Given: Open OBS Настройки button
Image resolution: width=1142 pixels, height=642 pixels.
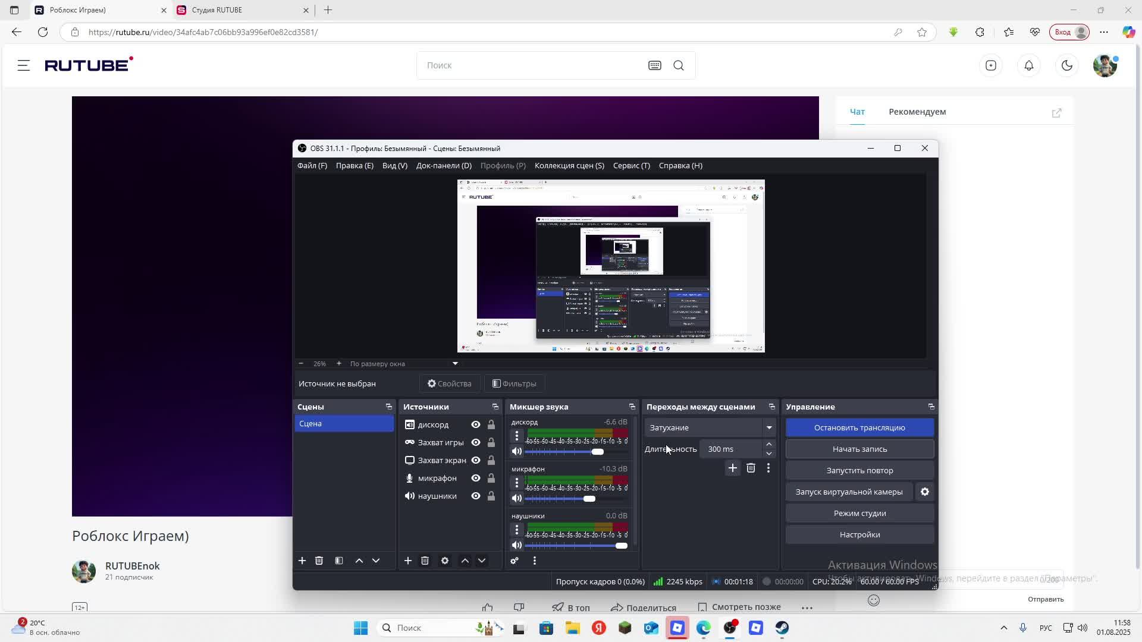Looking at the screenshot, I should pyautogui.click(x=859, y=534).
